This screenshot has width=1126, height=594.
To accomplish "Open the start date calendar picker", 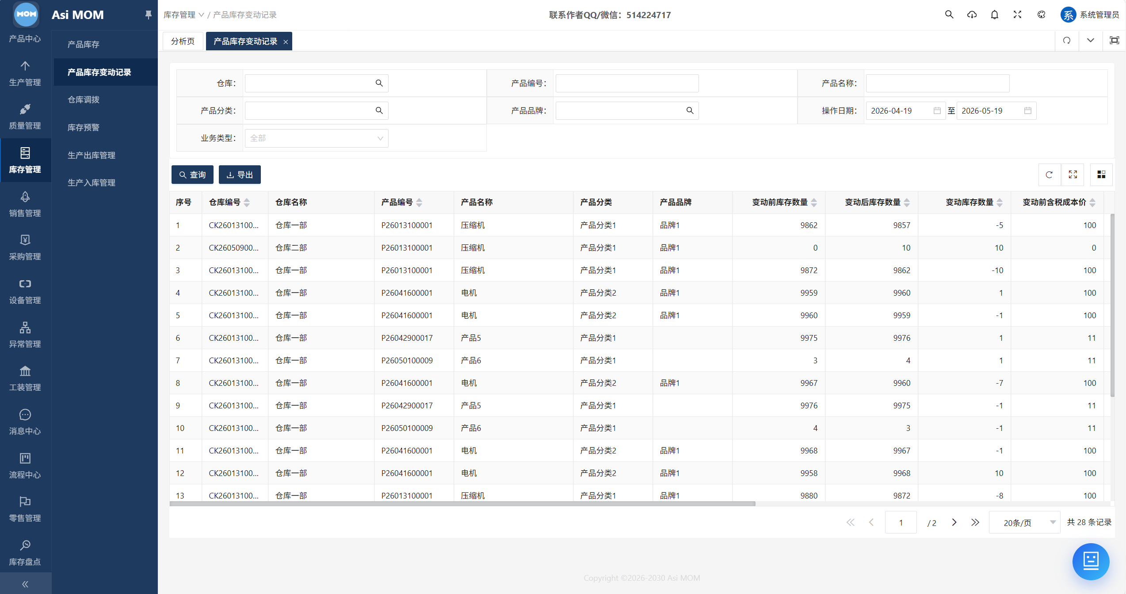I will 937,110.
